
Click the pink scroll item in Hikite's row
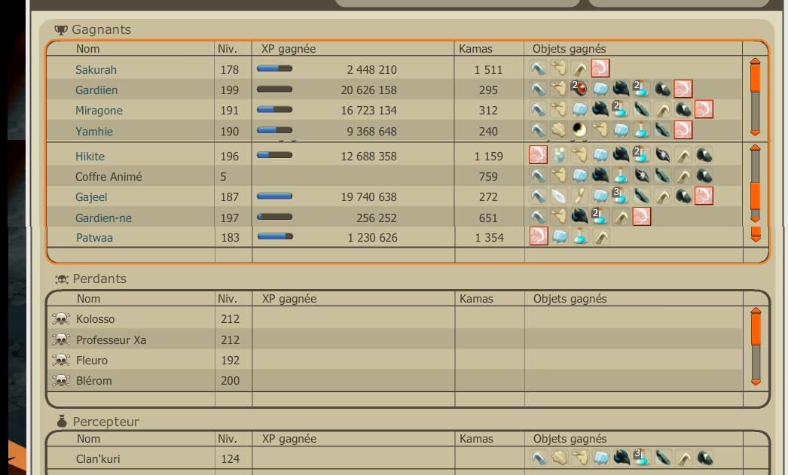click(x=538, y=155)
